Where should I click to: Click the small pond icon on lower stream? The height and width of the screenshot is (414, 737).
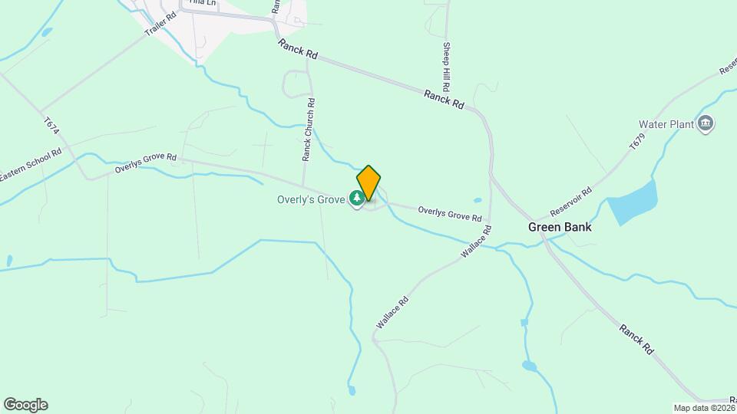click(524, 323)
